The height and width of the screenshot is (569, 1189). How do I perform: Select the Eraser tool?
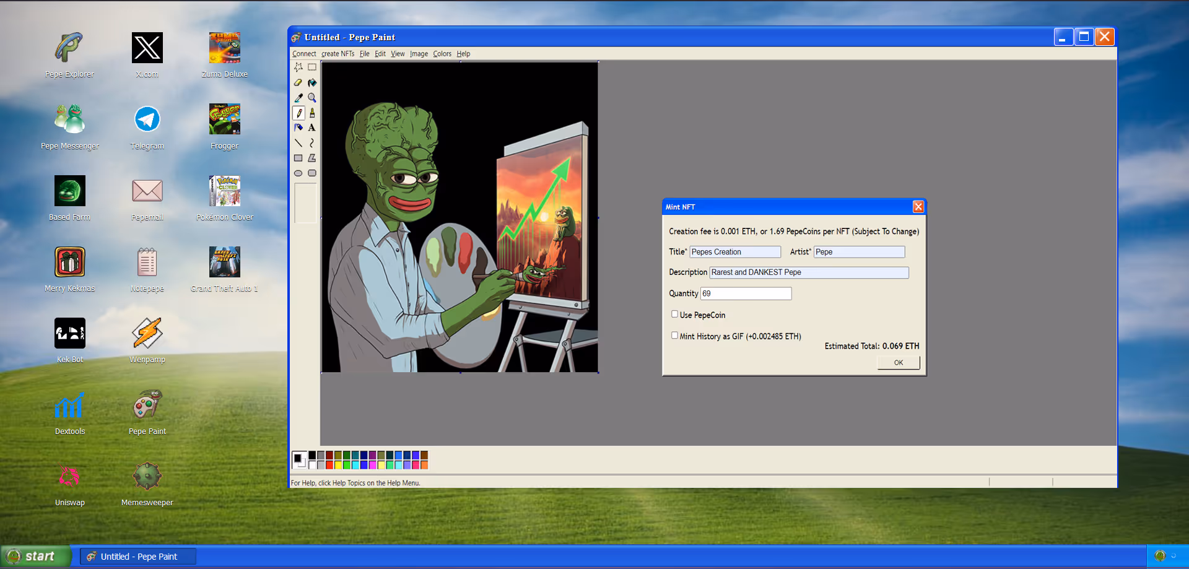(298, 82)
